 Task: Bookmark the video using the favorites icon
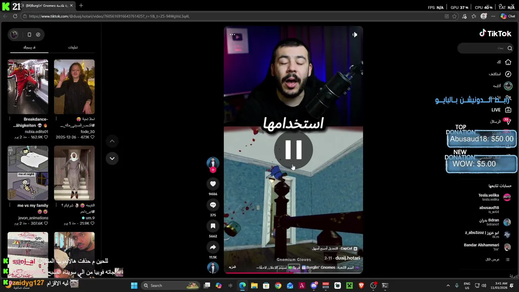(213, 226)
